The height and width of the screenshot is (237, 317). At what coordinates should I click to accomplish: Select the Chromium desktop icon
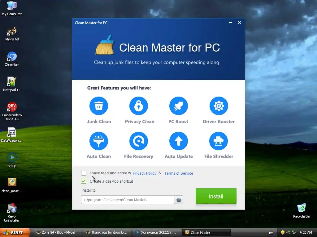click(12, 59)
